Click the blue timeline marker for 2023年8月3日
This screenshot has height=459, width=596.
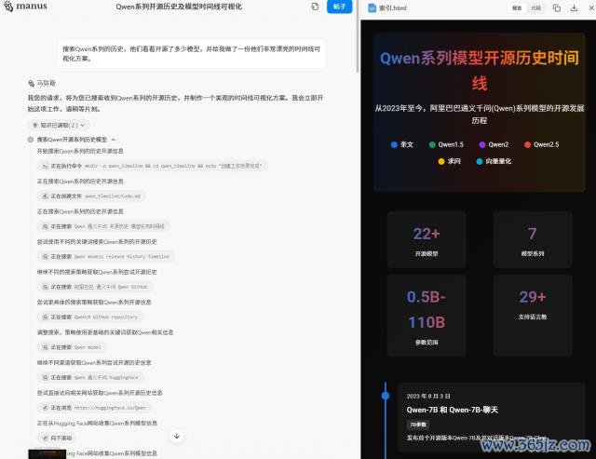coord(385,396)
